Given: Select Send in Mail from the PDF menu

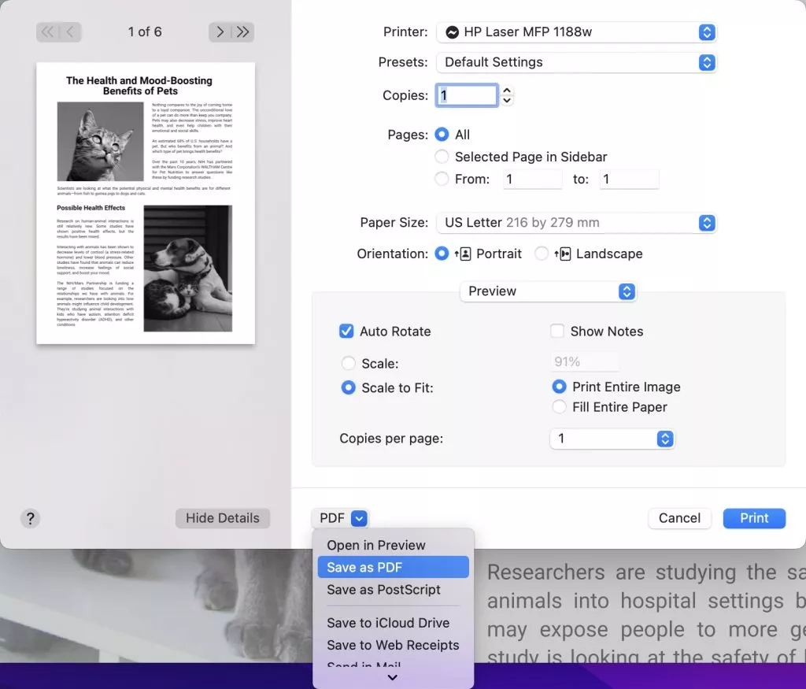Looking at the screenshot, I should (362, 666).
